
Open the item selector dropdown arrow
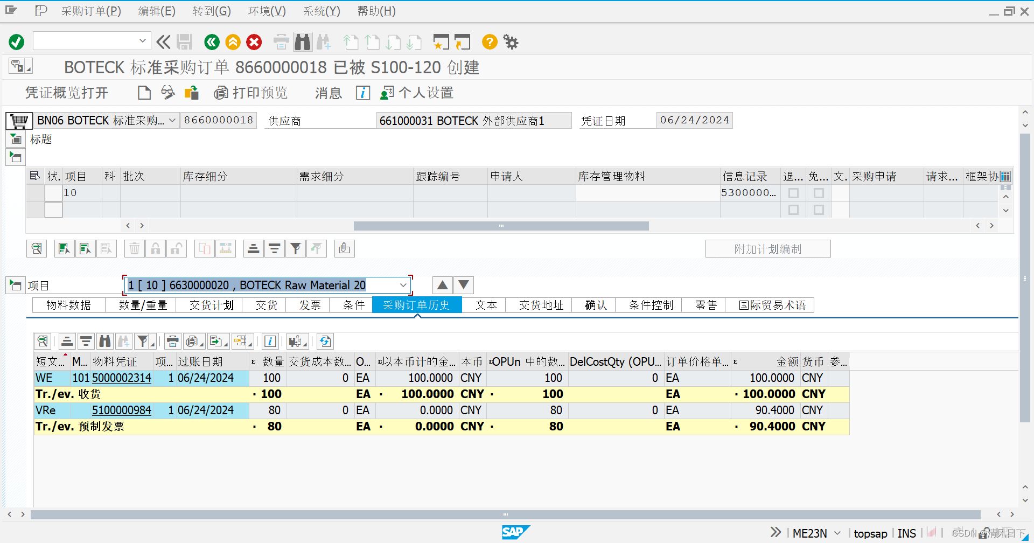403,285
